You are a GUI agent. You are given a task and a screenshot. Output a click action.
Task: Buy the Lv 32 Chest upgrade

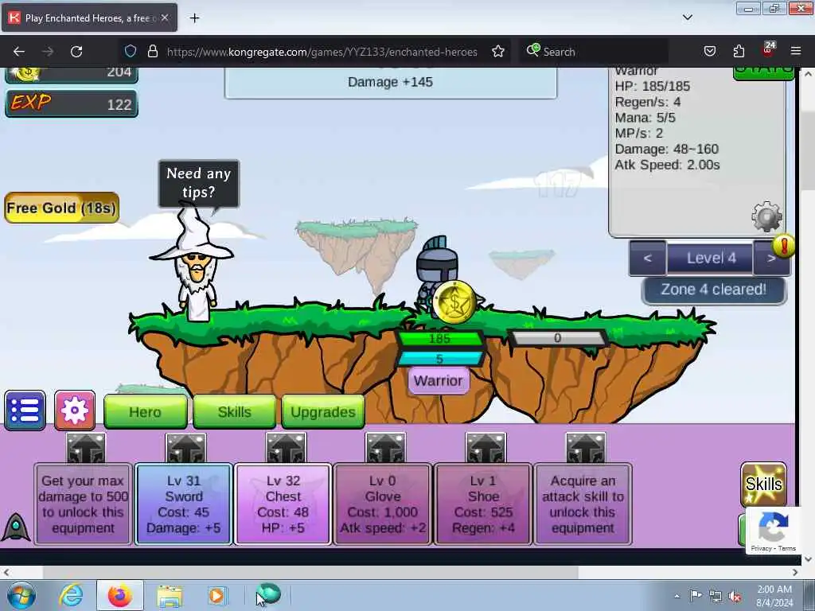coord(283,504)
